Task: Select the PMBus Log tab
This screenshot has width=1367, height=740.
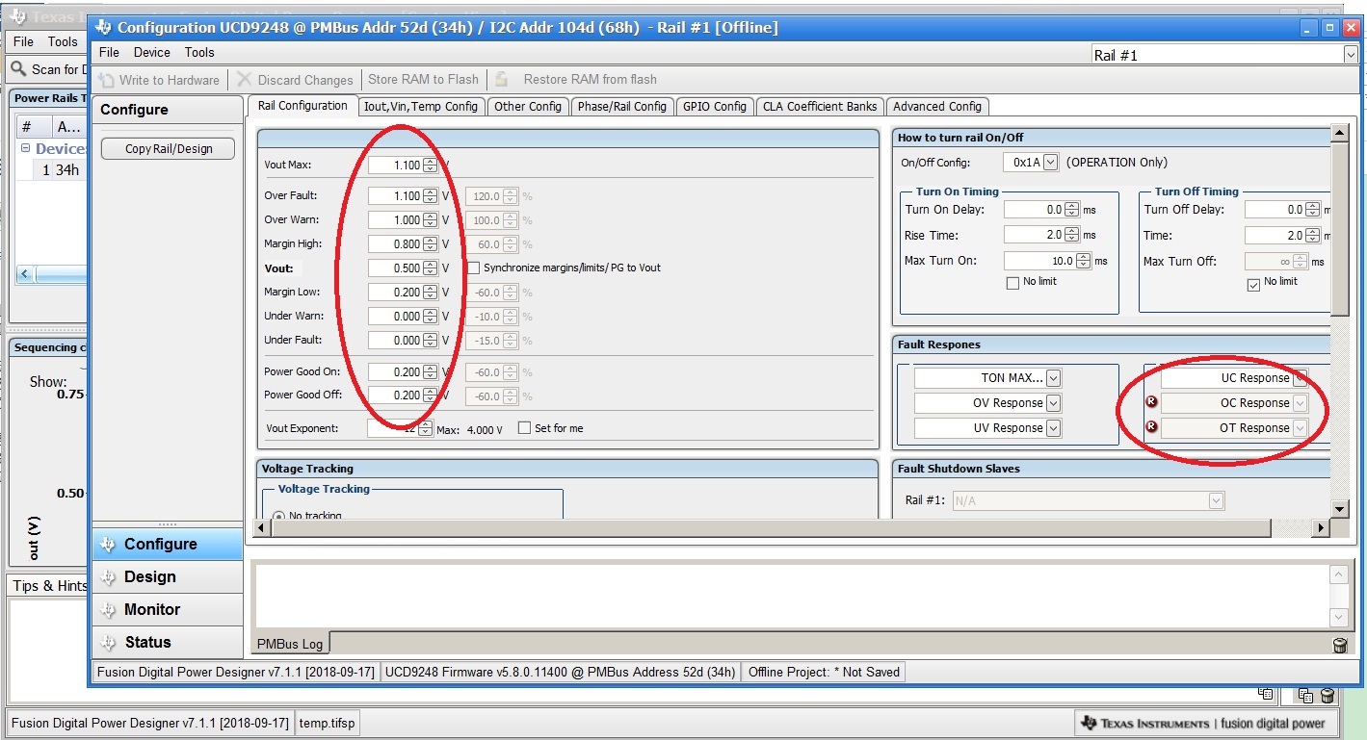Action: [x=291, y=643]
